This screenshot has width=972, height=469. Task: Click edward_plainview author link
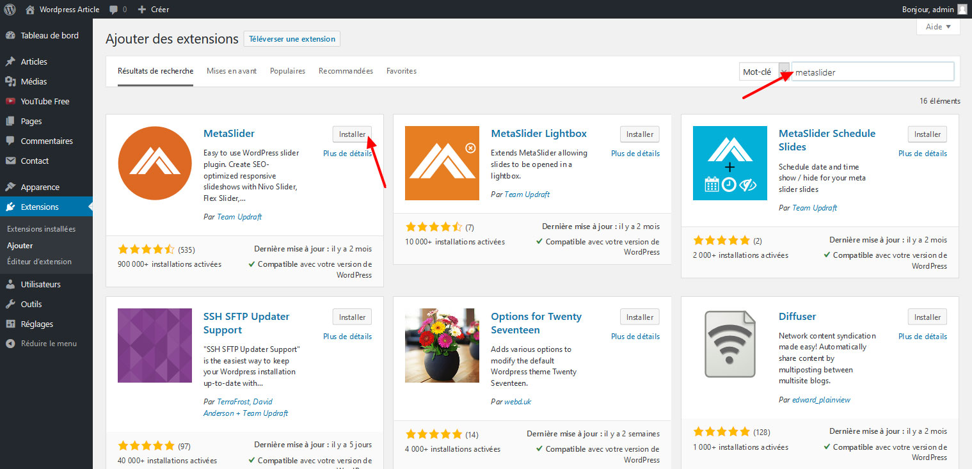pos(821,400)
